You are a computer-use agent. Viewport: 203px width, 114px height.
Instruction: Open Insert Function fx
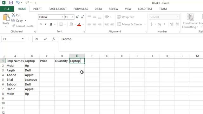point(54,39)
